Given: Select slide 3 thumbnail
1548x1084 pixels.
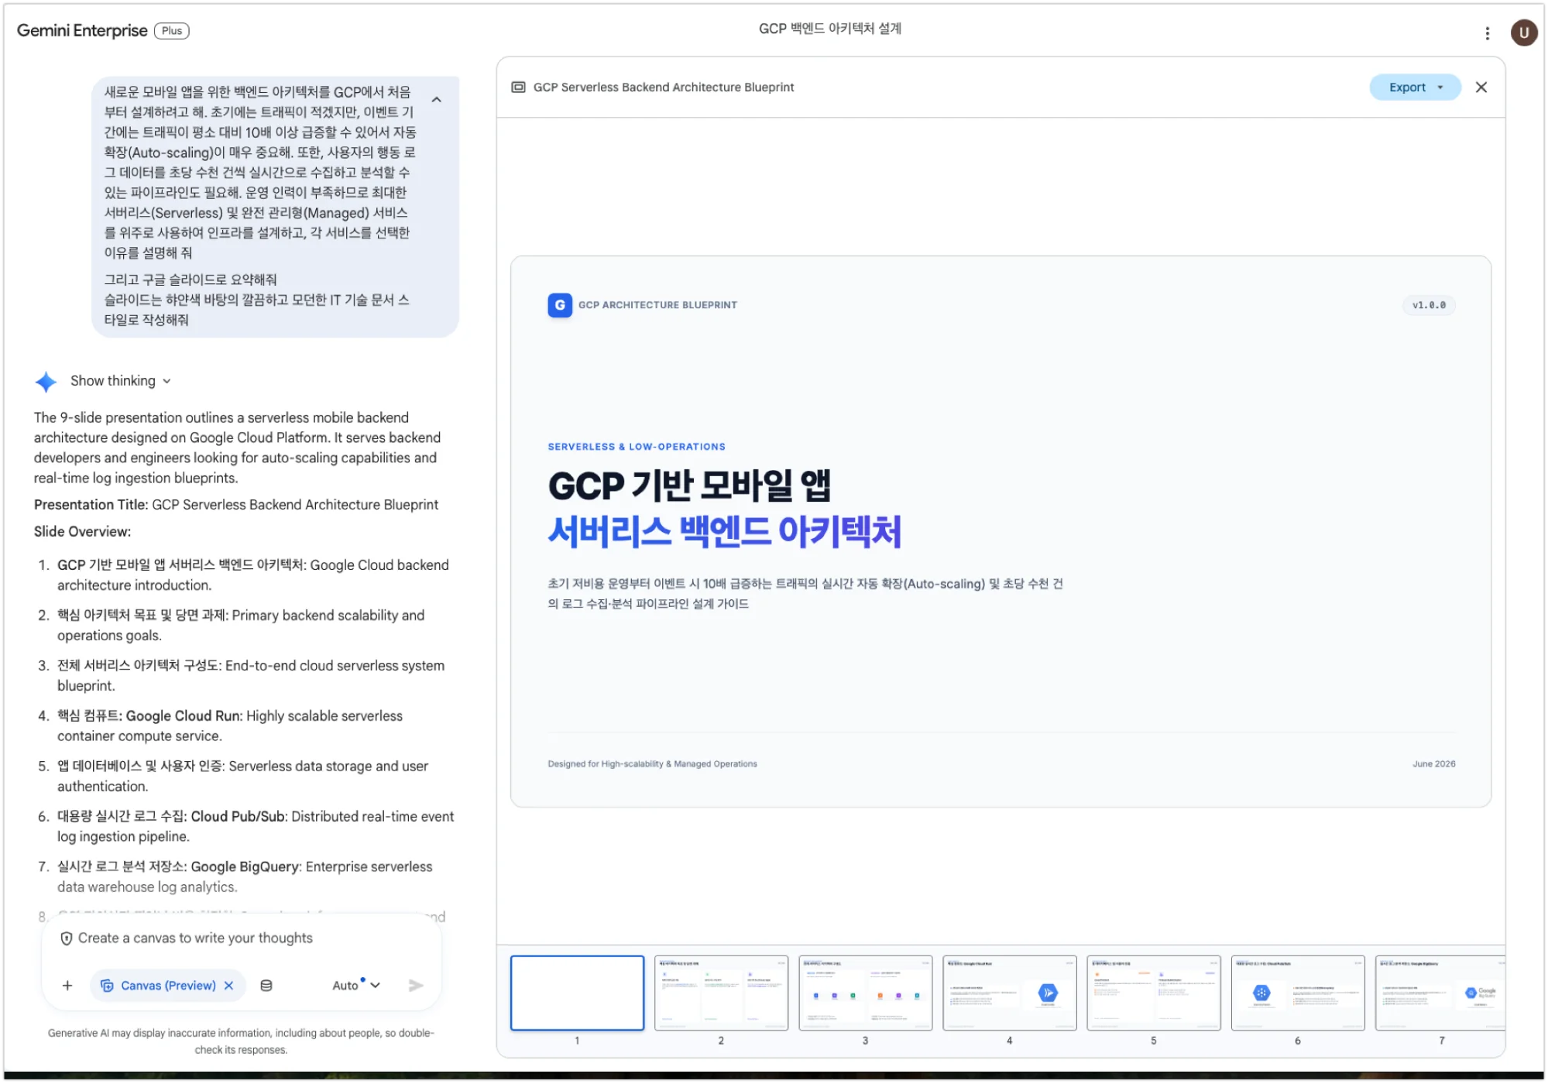Looking at the screenshot, I should (865, 993).
